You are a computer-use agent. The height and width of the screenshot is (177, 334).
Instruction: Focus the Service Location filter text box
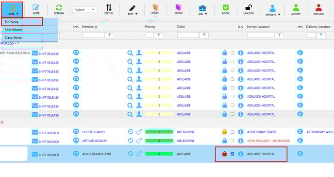click(261, 35)
